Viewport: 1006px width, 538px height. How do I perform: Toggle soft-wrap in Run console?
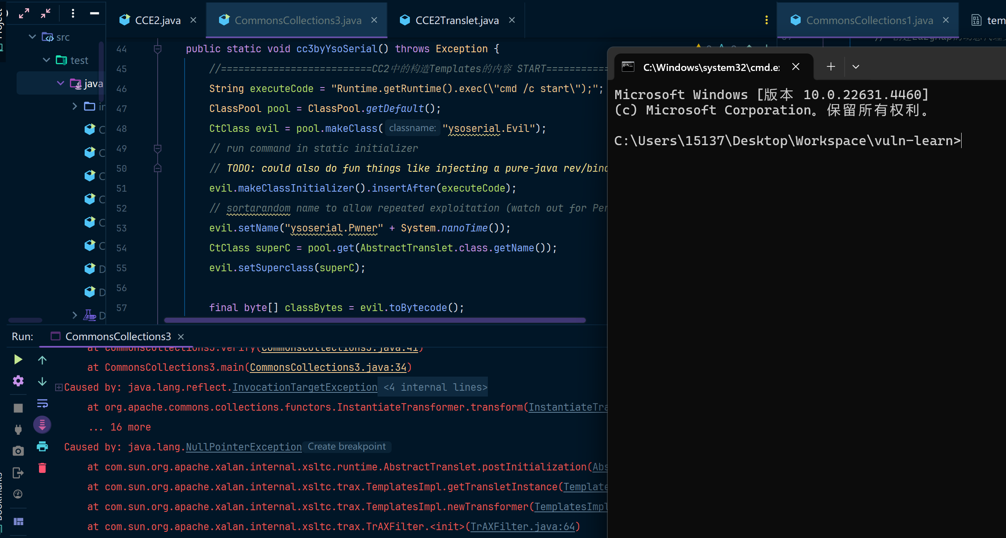tap(42, 403)
